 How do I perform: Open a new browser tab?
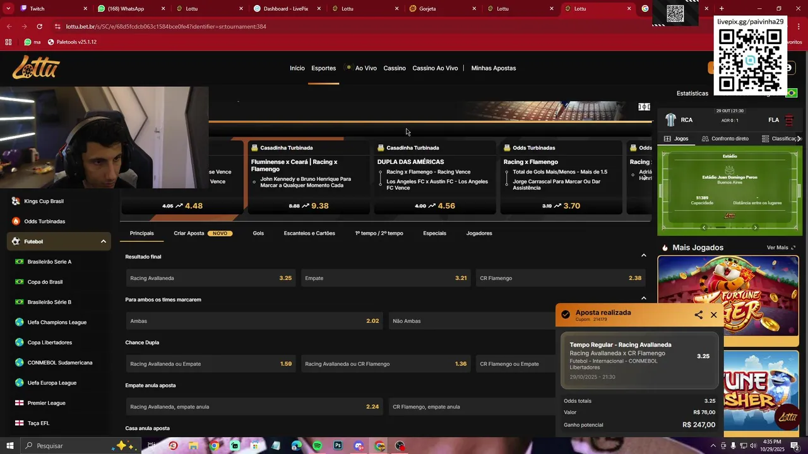pos(722,9)
